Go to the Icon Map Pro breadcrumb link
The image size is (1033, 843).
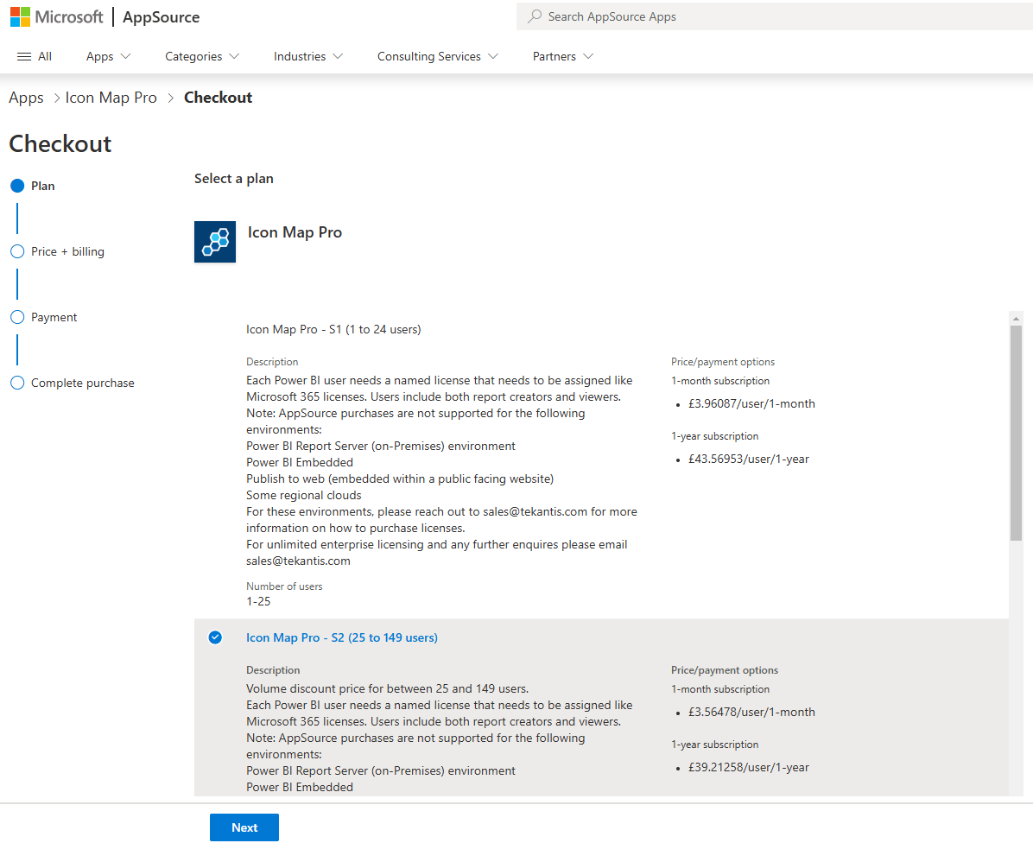(111, 98)
